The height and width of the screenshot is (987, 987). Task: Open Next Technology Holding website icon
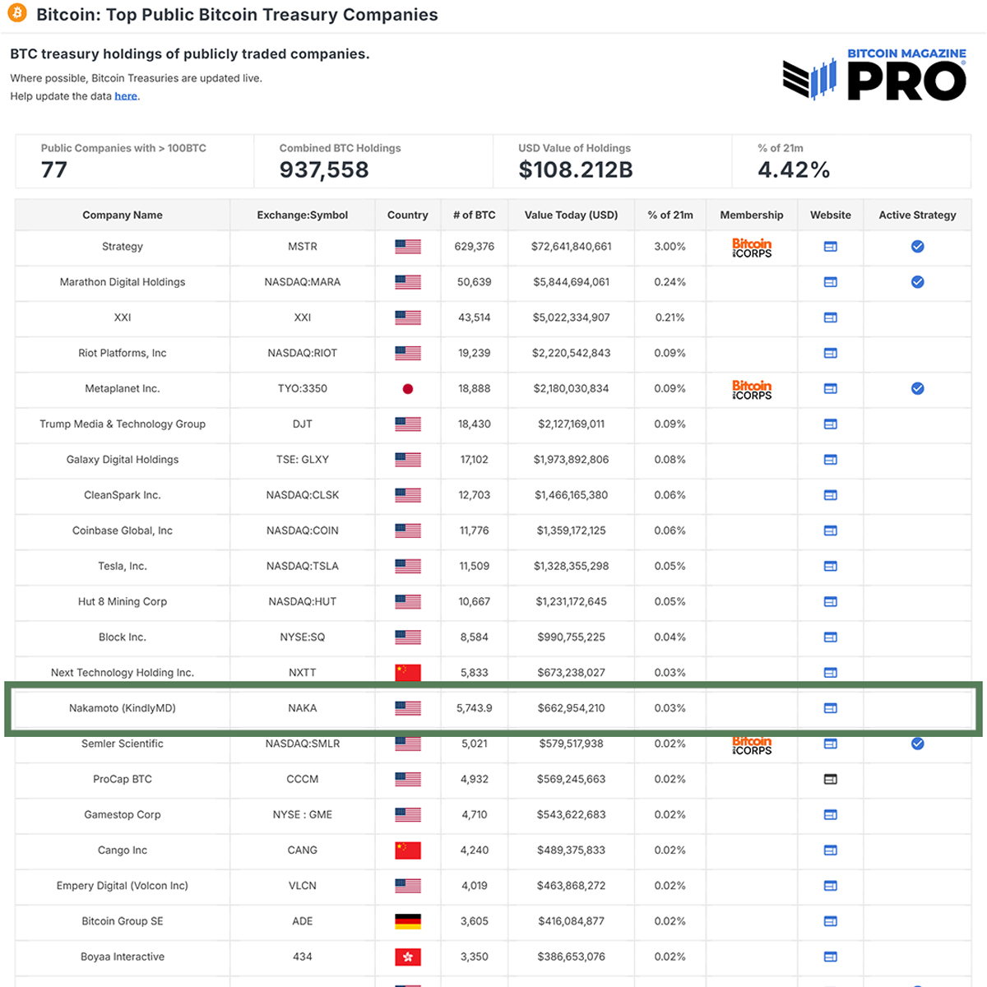[831, 673]
